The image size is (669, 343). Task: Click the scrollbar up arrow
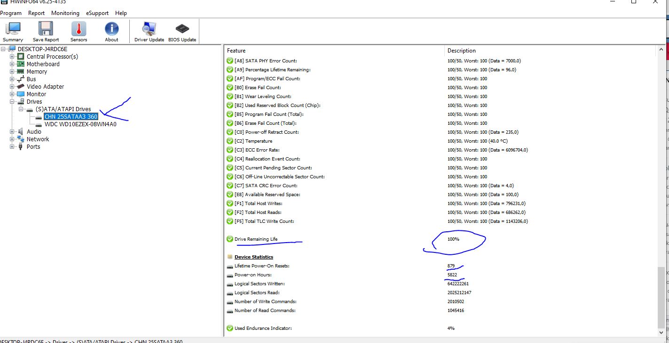[661, 49]
